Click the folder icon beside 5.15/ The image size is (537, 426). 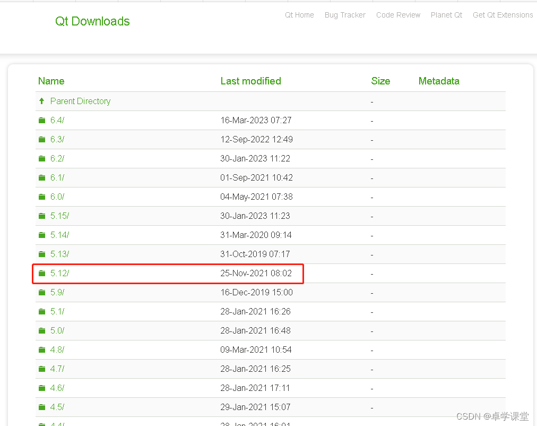(x=42, y=216)
